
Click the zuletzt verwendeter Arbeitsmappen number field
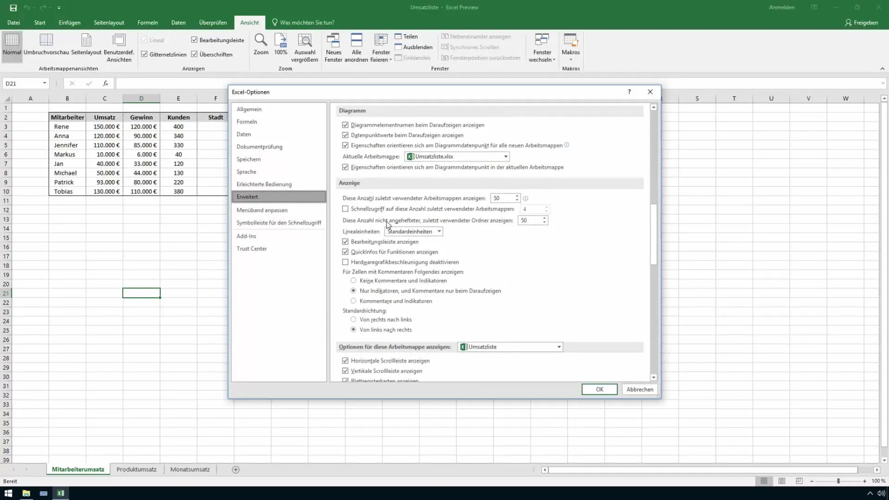[502, 198]
